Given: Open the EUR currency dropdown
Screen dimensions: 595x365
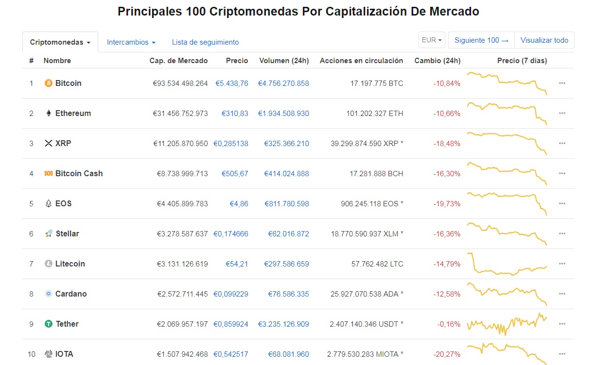Looking at the screenshot, I should click(432, 40).
